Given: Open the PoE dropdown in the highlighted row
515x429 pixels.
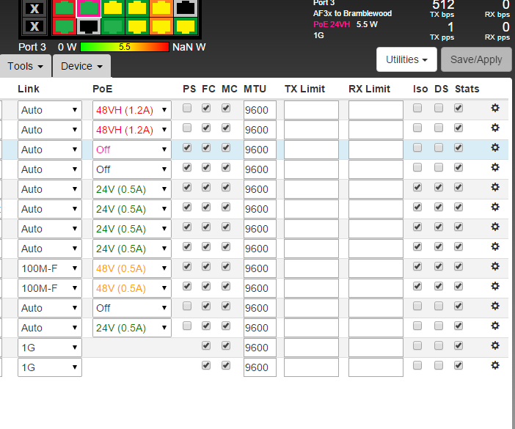Looking at the screenshot, I should pos(131,150).
